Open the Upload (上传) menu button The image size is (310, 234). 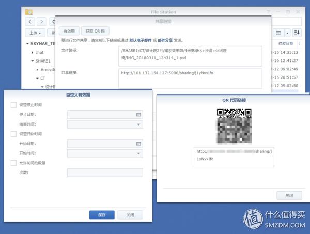(x=35, y=33)
